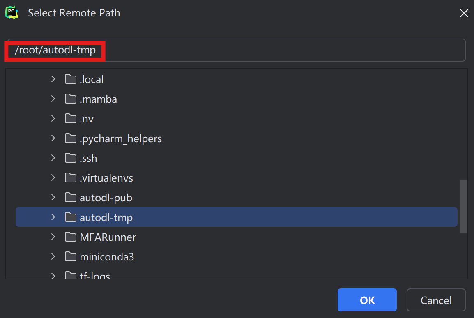Expand the .virtualenvs folder chevron
The width and height of the screenshot is (474, 318).
pos(53,178)
